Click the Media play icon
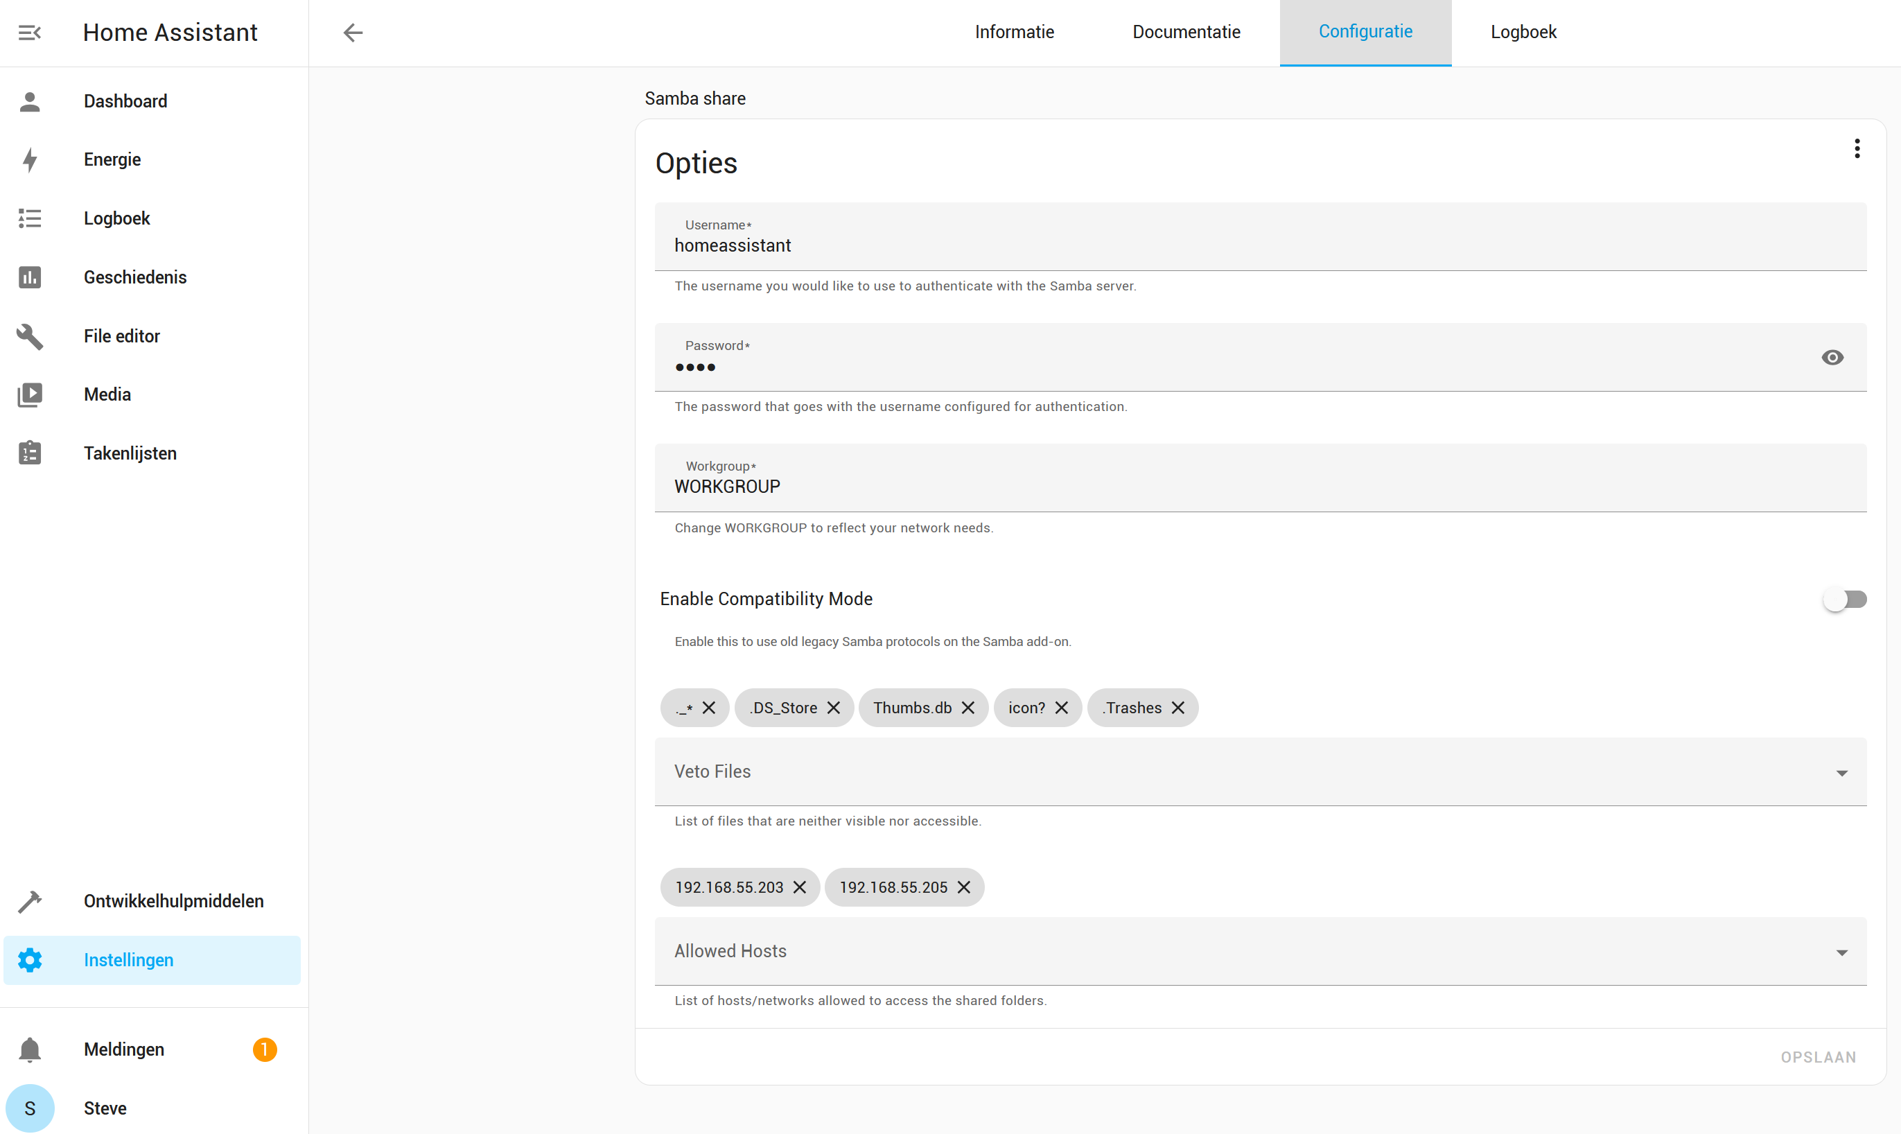1901x1134 pixels. [30, 394]
